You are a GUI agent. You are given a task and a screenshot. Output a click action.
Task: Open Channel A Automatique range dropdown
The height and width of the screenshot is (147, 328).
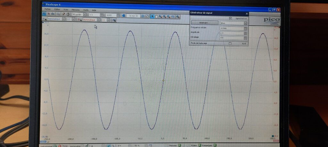pos(63,19)
